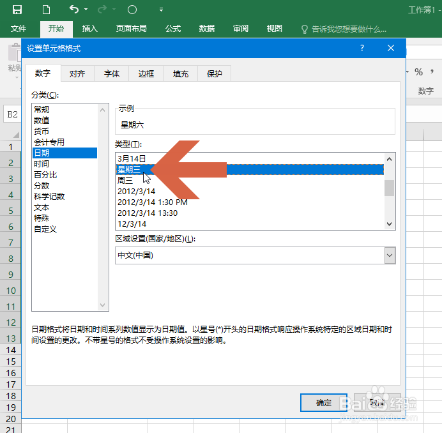Image resolution: width=442 pixels, height=433 pixels.
Task: Select the 星期三 date type
Action: pyautogui.click(x=250, y=170)
